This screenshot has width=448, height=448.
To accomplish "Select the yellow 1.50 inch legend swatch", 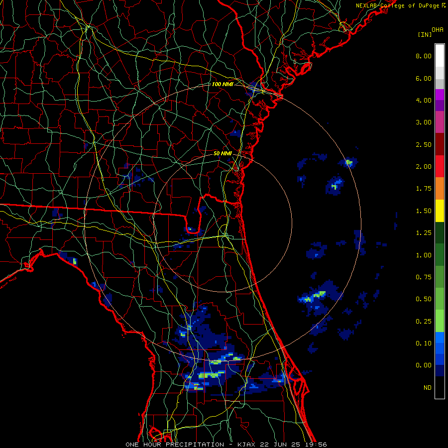I will click(x=440, y=211).
